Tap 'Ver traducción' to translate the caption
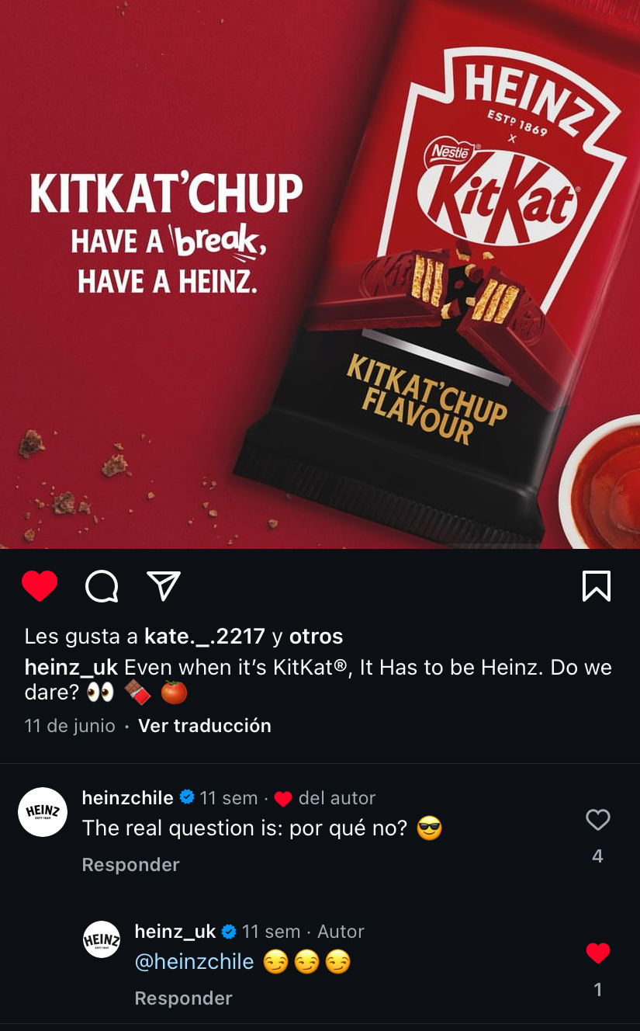 [x=205, y=726]
